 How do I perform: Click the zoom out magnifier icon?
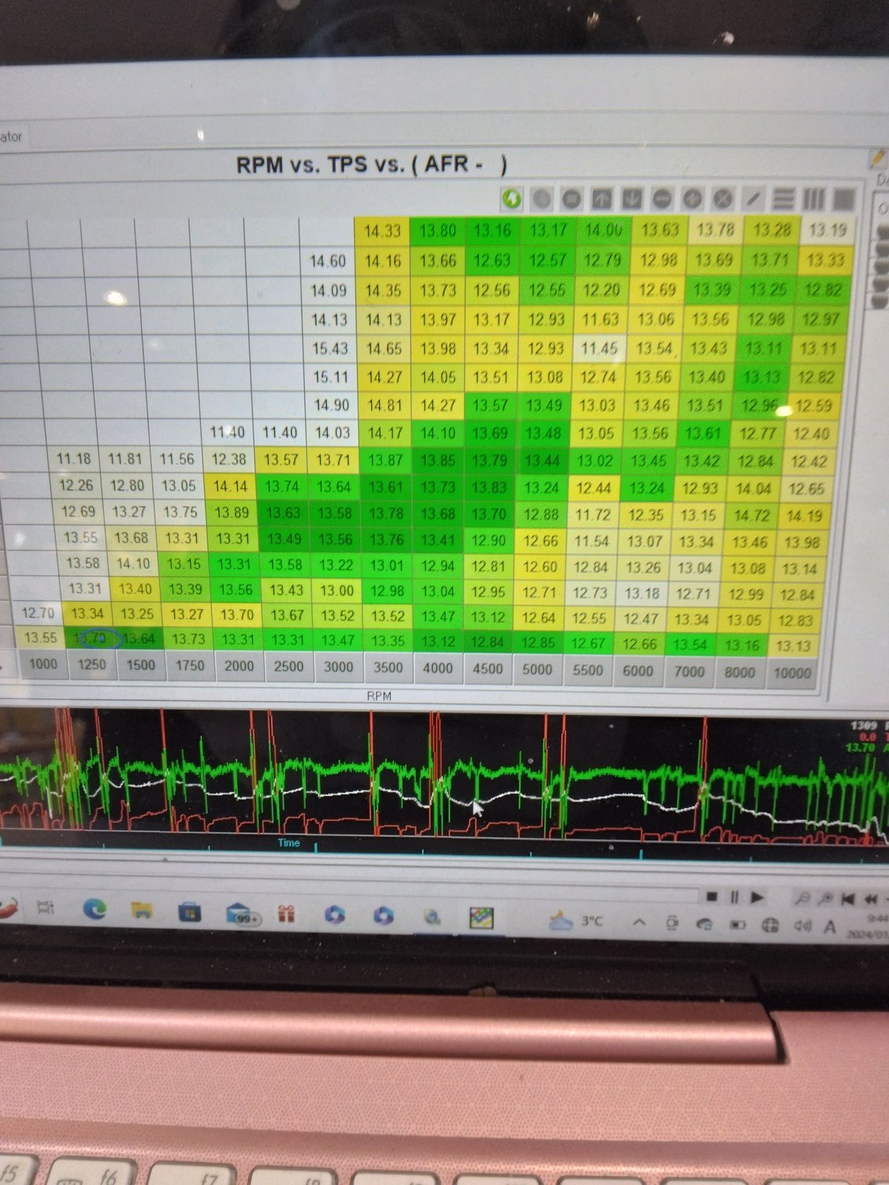pos(801,898)
